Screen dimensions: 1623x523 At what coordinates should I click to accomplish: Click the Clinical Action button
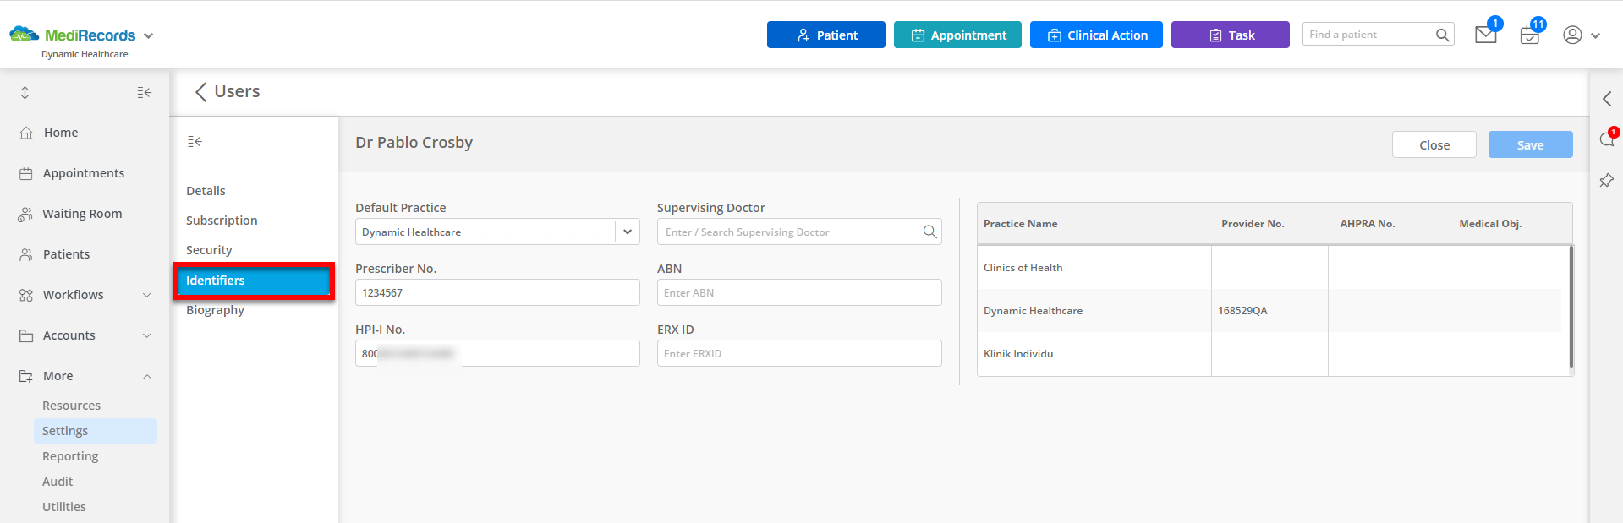1096,35
